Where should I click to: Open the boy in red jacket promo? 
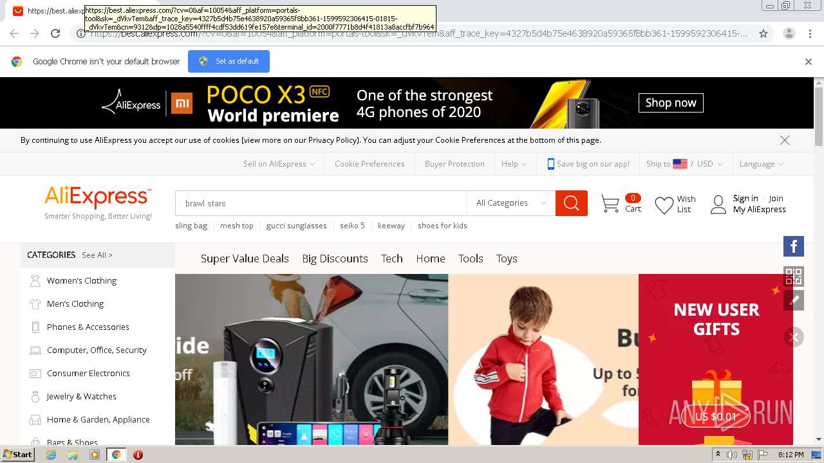tap(543, 359)
